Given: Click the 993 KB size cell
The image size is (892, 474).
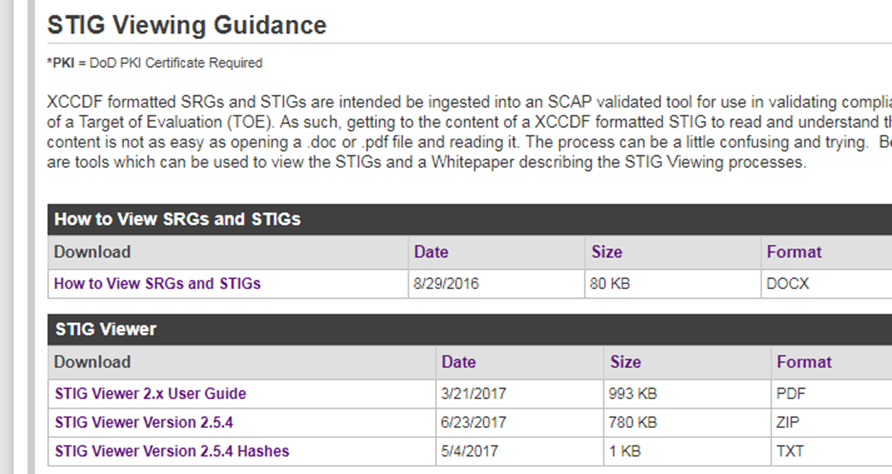Looking at the screenshot, I should (632, 394).
